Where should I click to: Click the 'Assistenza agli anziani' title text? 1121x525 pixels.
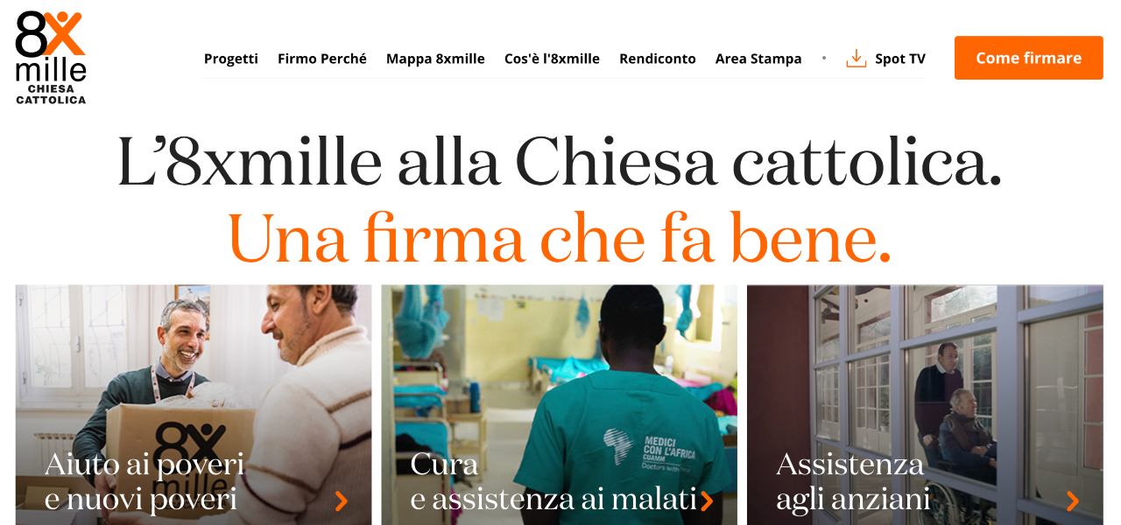pyautogui.click(x=853, y=482)
